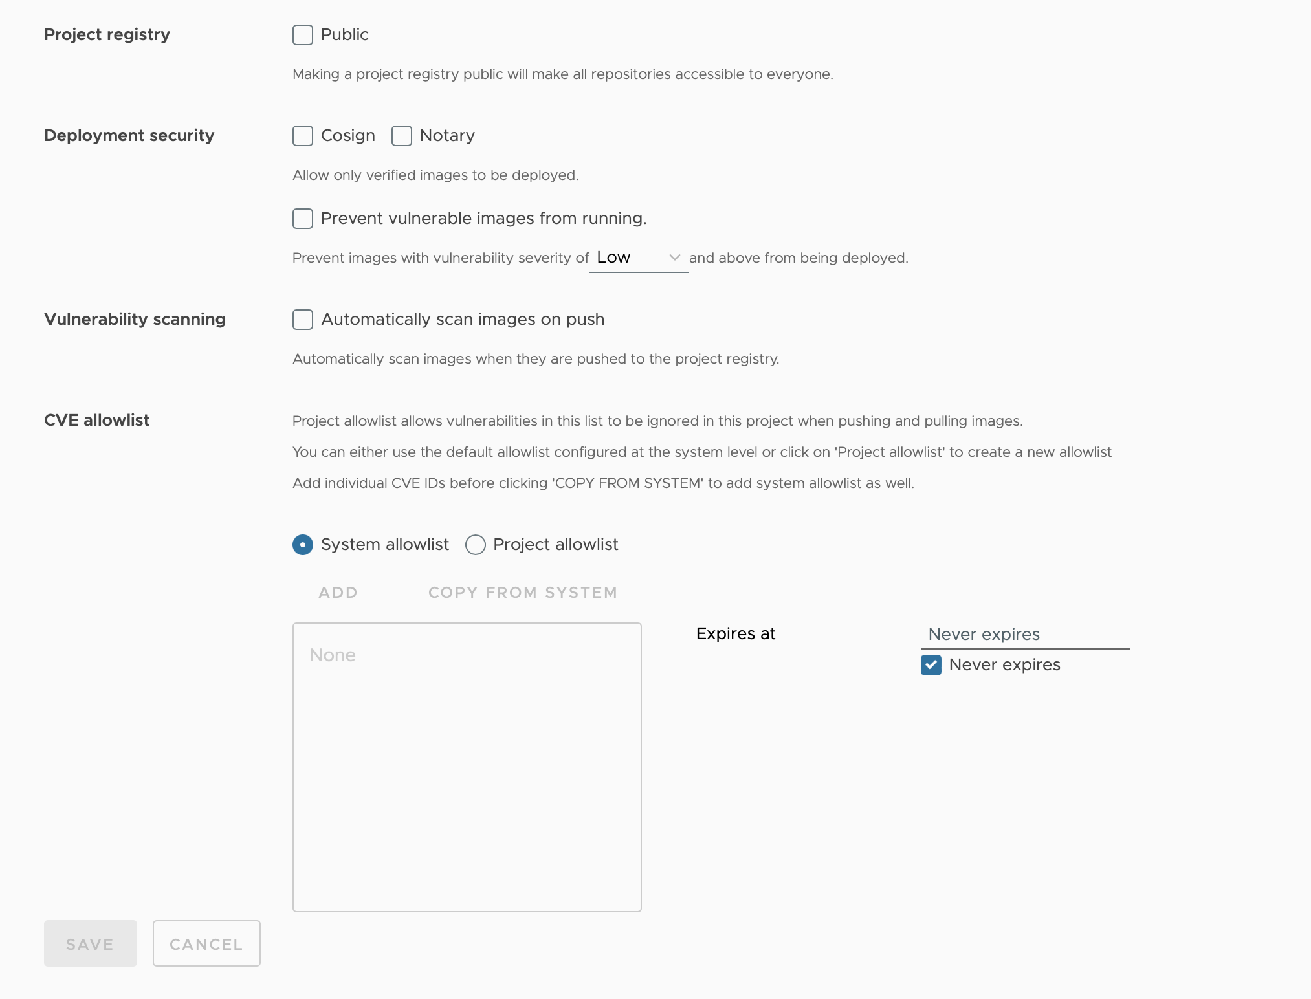Screen dimensions: 1311x999
Task: Click the Expires at date field
Action: point(1025,634)
